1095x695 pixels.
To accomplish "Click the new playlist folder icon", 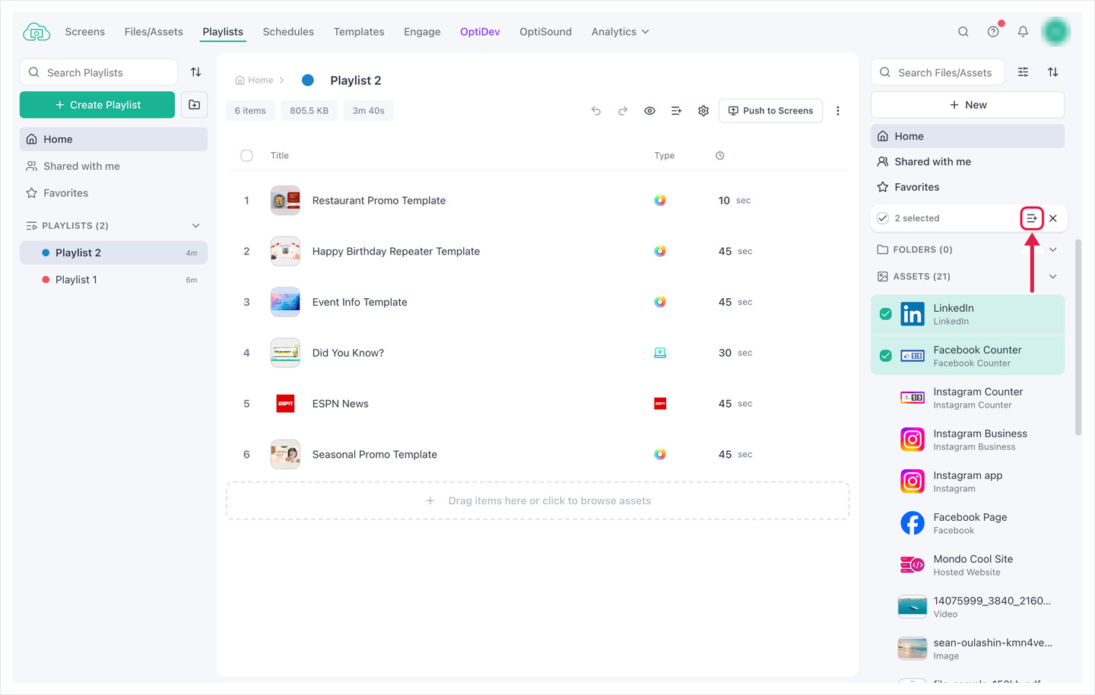I will (x=195, y=105).
